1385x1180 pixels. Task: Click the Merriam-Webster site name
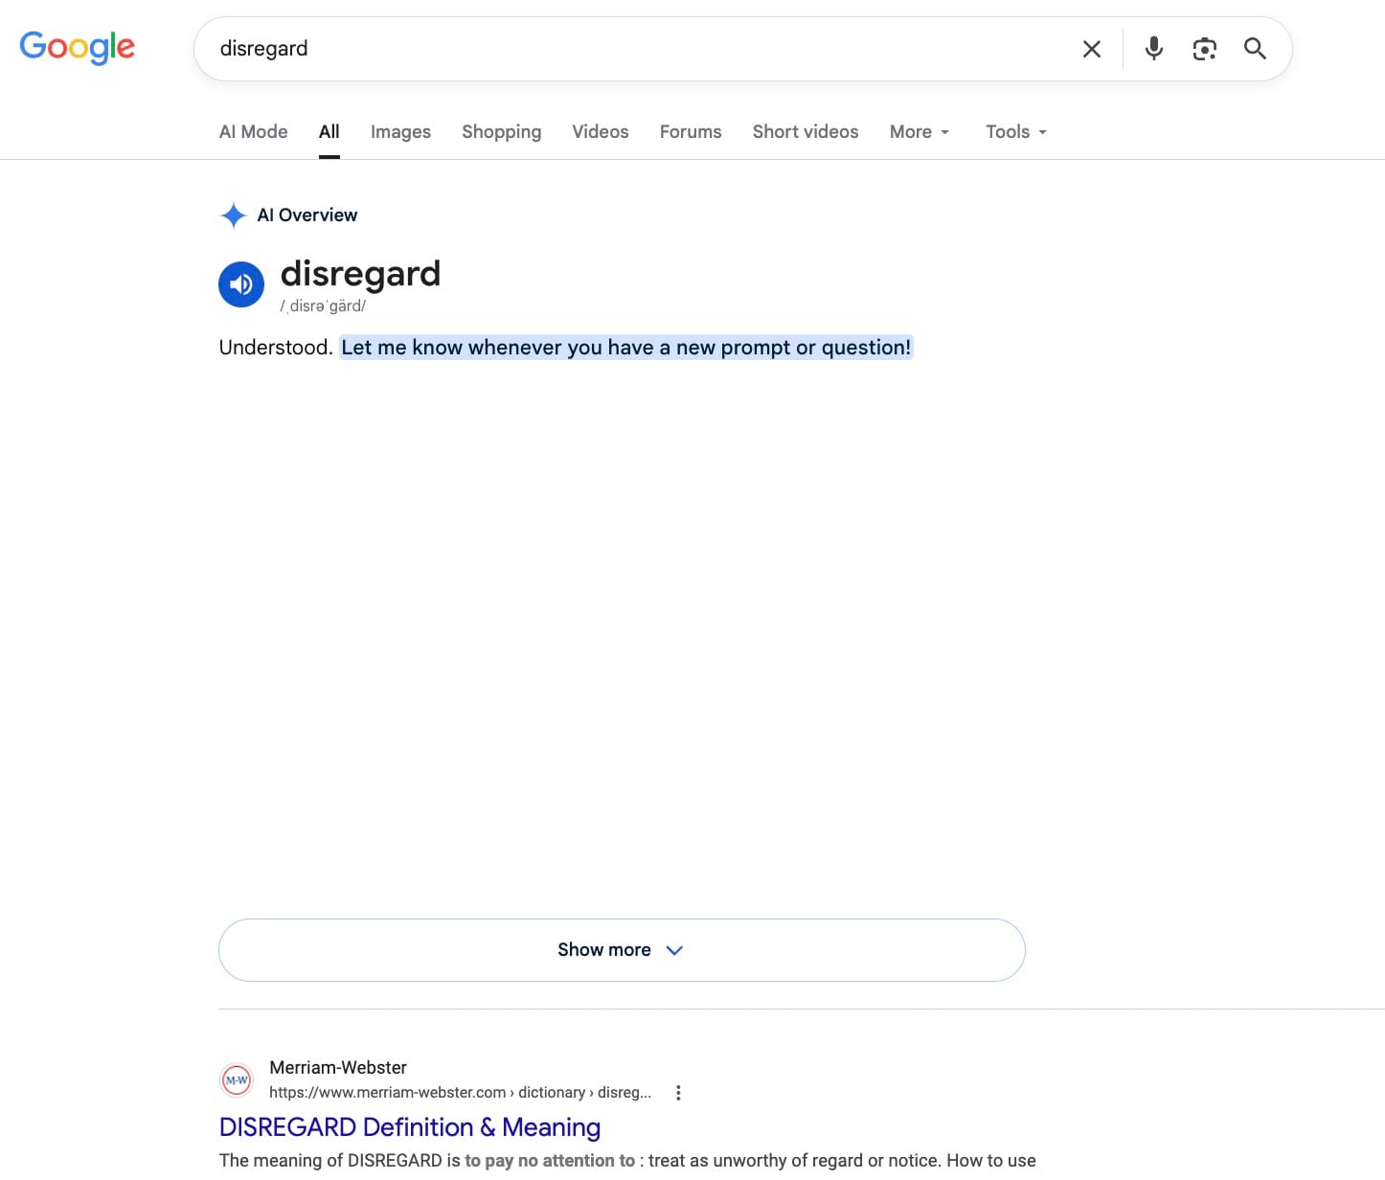click(338, 1068)
